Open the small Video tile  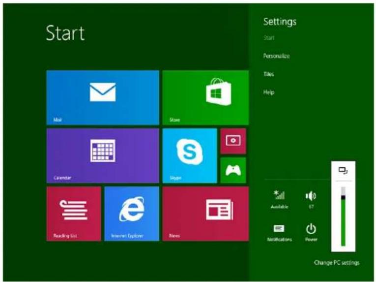click(233, 141)
